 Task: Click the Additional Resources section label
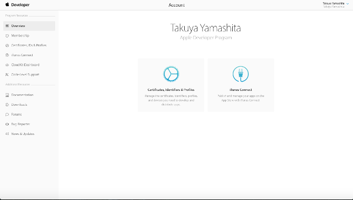18,84
